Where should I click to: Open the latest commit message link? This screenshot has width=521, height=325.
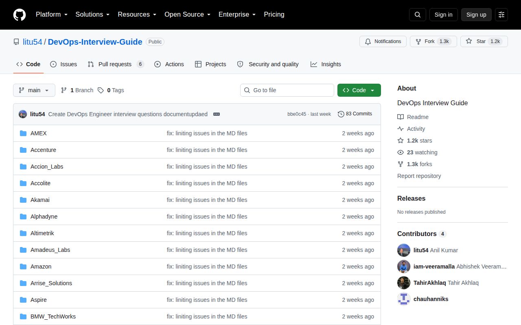point(128,114)
